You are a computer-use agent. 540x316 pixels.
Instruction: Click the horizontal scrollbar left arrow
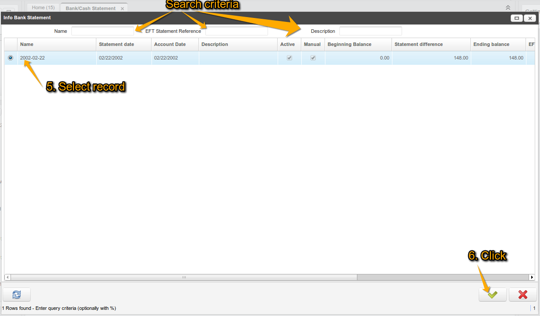point(7,277)
